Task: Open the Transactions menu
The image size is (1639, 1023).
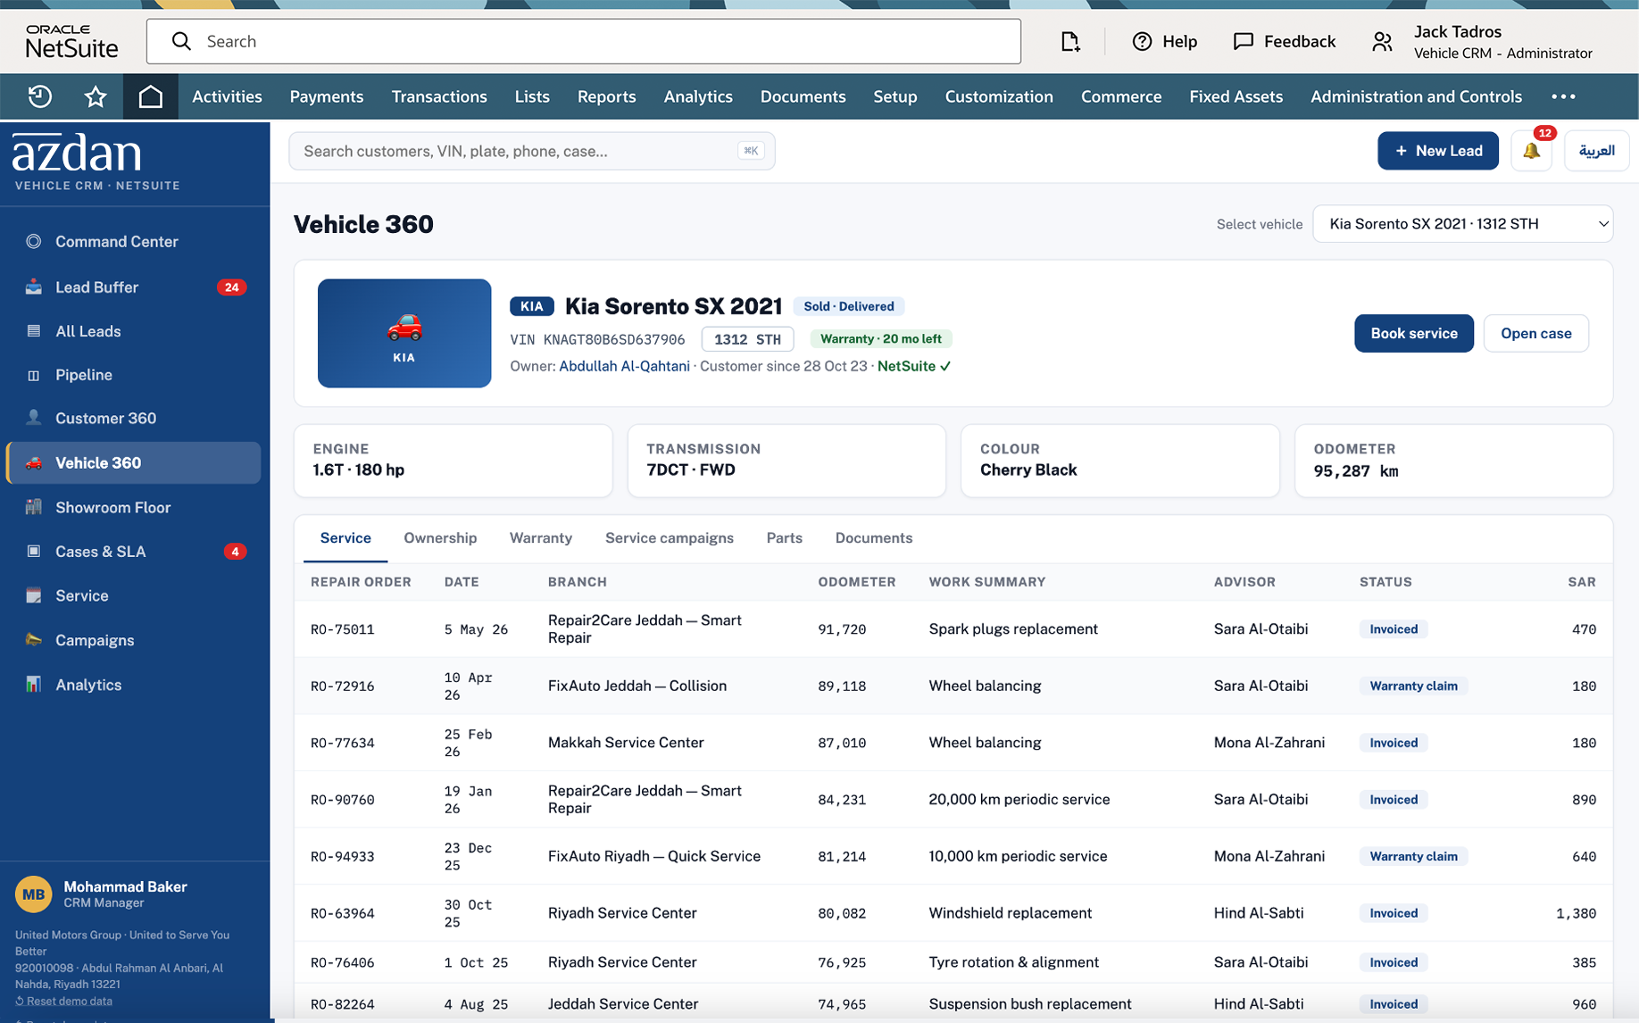Action: pos(439,96)
